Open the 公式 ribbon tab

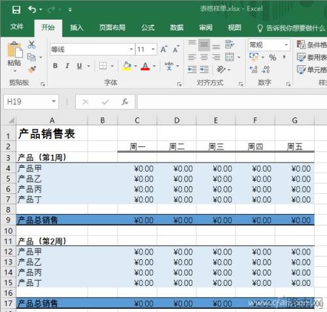point(148,27)
